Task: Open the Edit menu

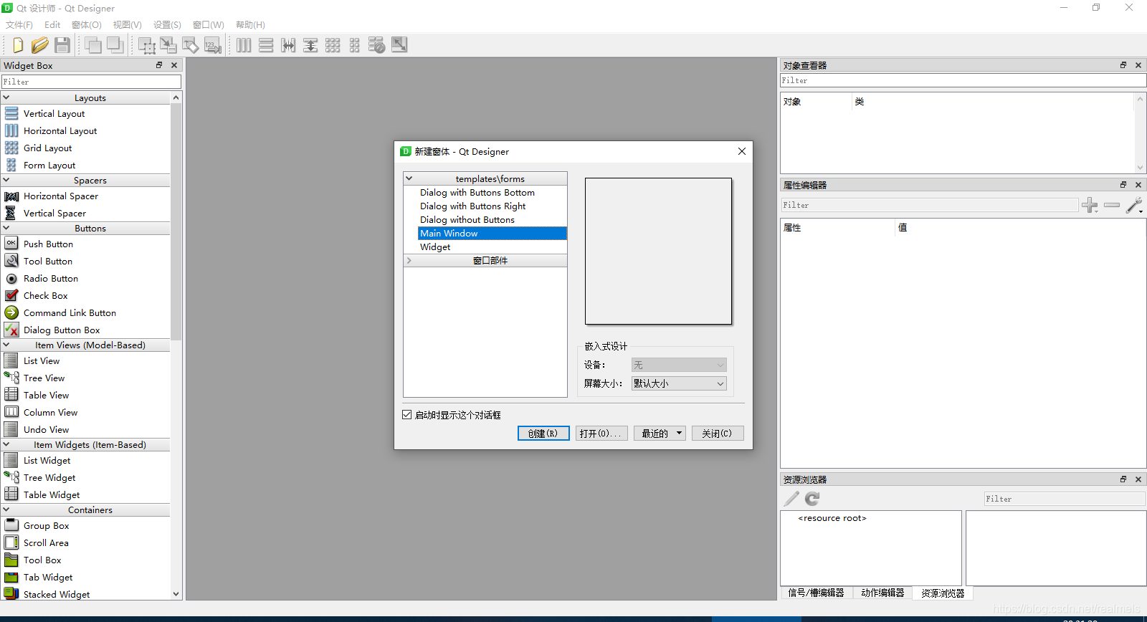Action: click(52, 25)
